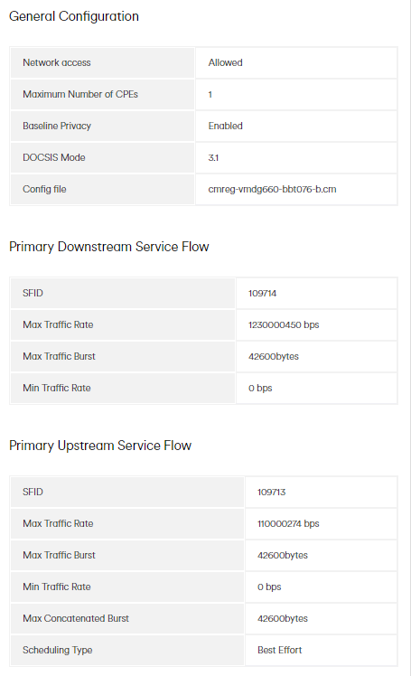Click the Allowed value for Network access
The width and height of the screenshot is (411, 676).
(x=225, y=62)
